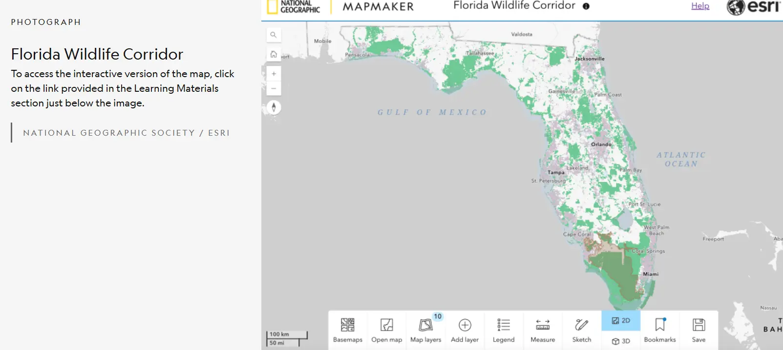
Task: Switch the map to 3D view
Action: pos(621,341)
